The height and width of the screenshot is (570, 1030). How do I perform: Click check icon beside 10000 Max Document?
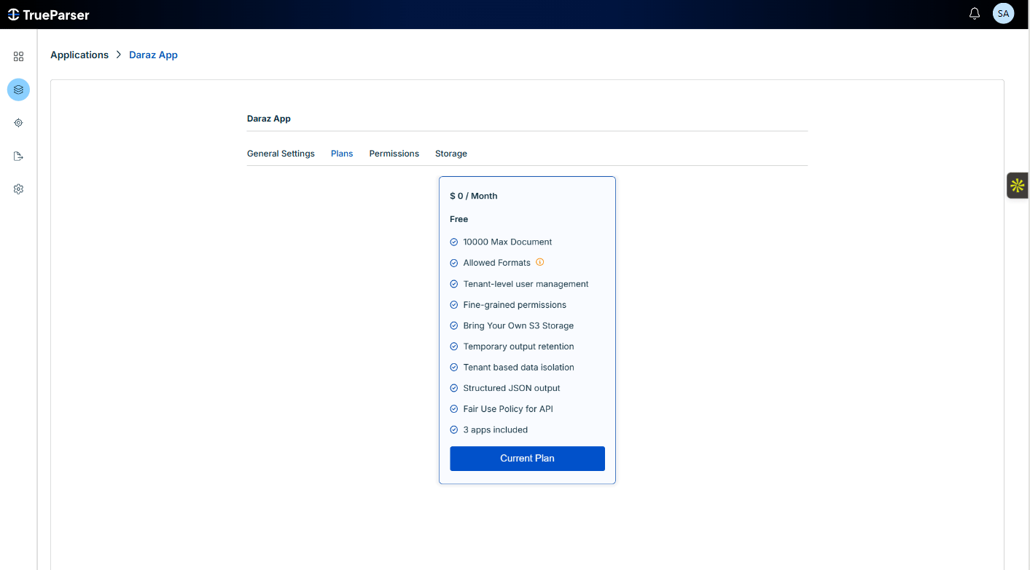click(454, 242)
